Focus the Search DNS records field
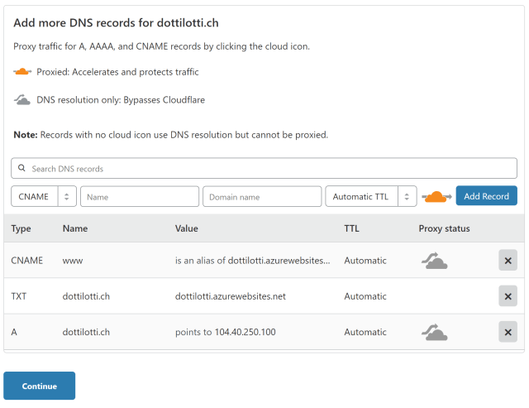The height and width of the screenshot is (408, 529). coord(264,169)
